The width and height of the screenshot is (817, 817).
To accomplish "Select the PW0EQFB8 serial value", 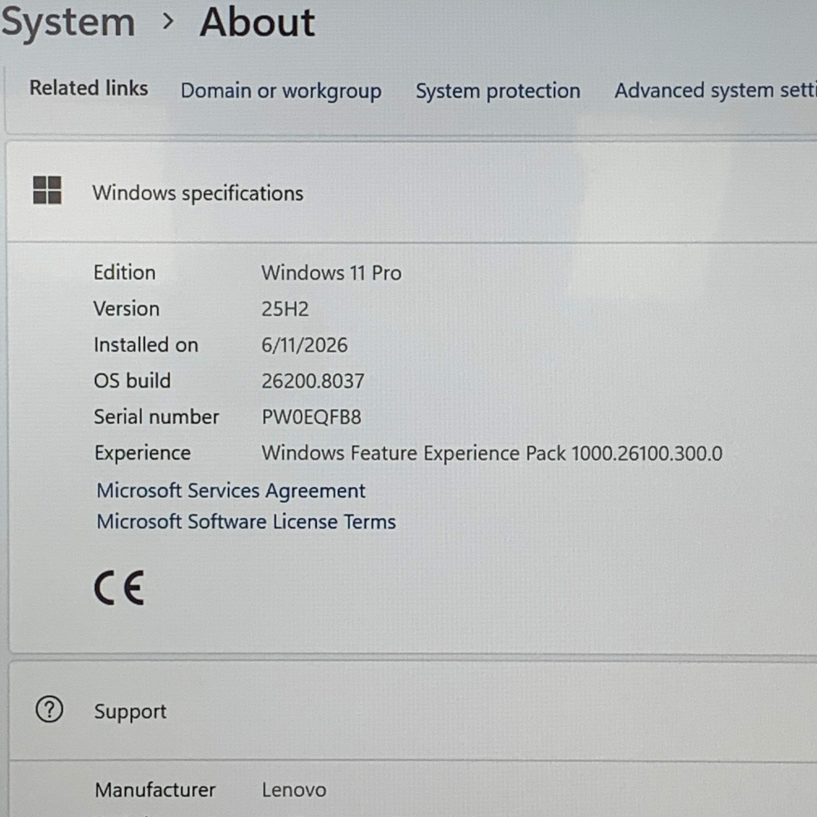I will pos(311,417).
